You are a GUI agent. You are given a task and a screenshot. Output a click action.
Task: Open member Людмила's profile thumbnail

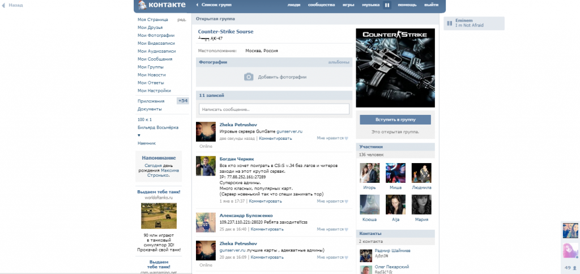coord(421,173)
